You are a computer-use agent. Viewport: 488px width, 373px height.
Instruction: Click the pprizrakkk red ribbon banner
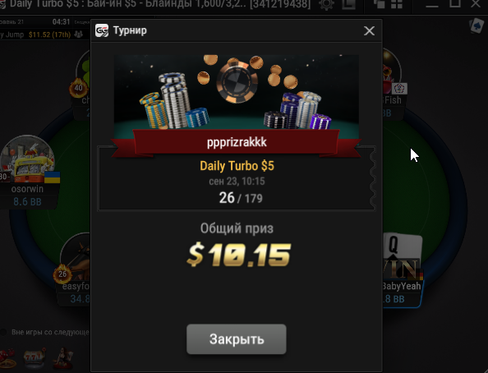point(237,142)
